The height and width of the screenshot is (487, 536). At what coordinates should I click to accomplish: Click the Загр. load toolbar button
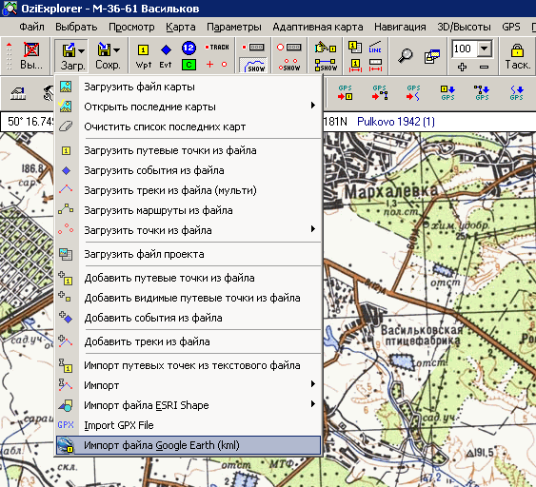point(69,56)
